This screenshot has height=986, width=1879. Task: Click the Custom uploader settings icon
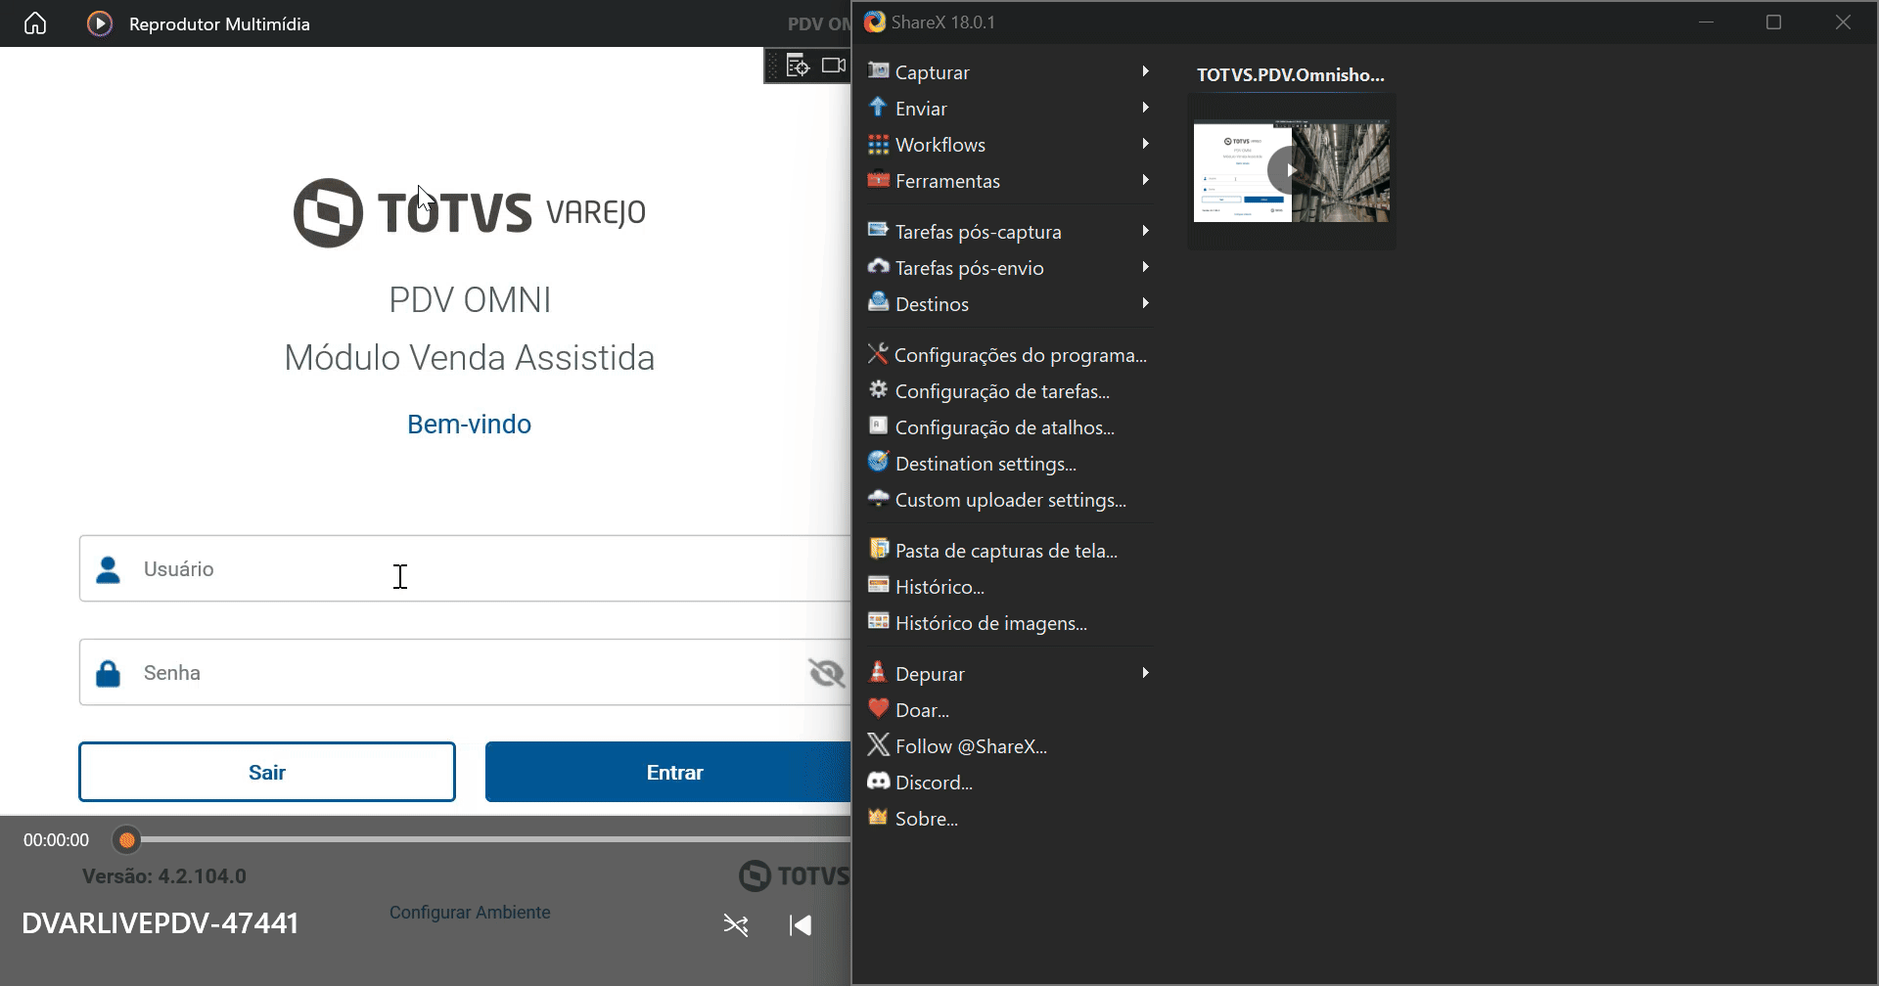coord(879,499)
